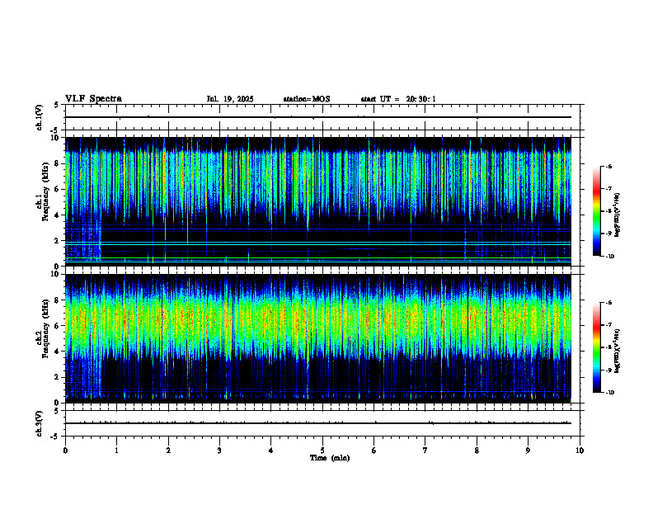The height and width of the screenshot is (505, 653).
Task: Click the '6' tick on the time axis
Action: coord(374,451)
